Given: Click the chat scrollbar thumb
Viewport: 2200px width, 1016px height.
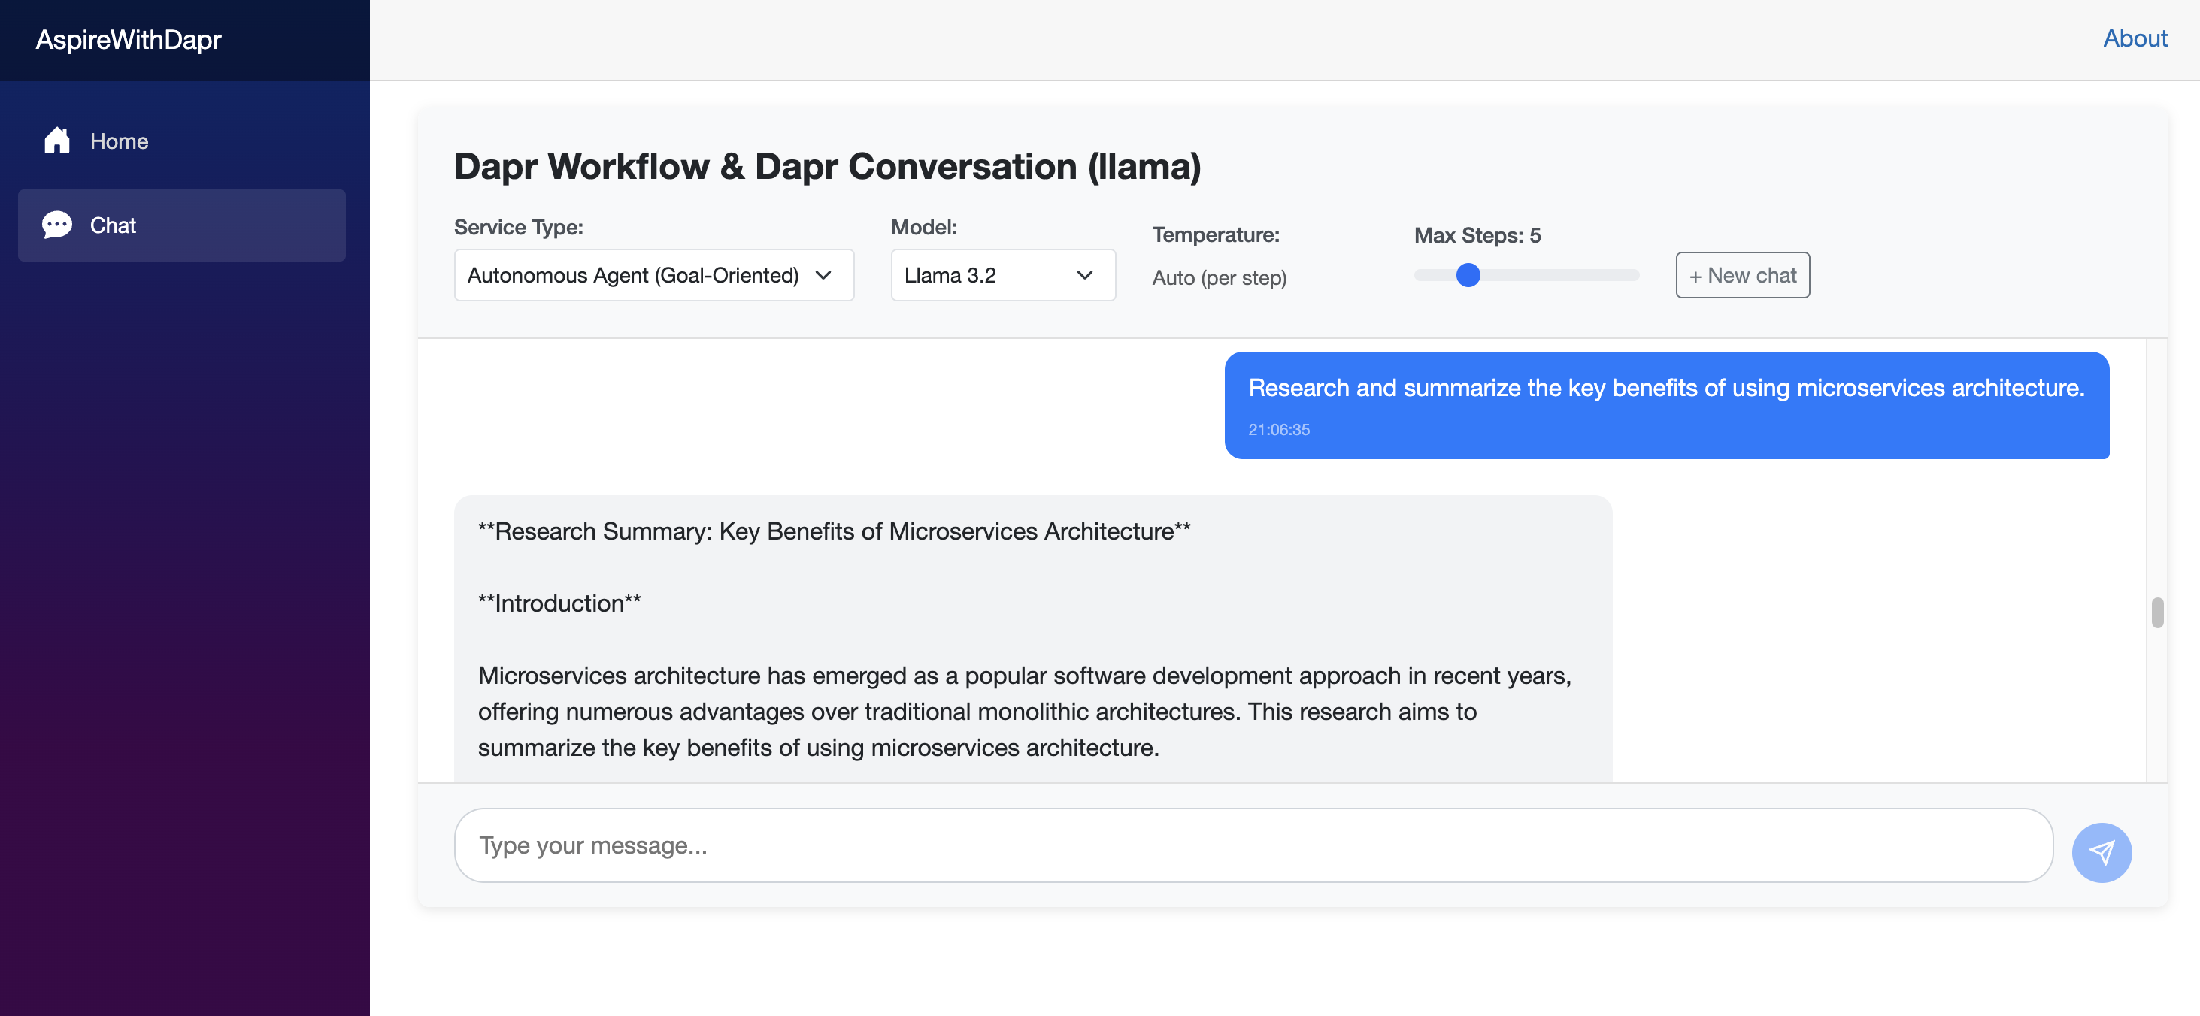Looking at the screenshot, I should pyautogui.click(x=2156, y=612).
